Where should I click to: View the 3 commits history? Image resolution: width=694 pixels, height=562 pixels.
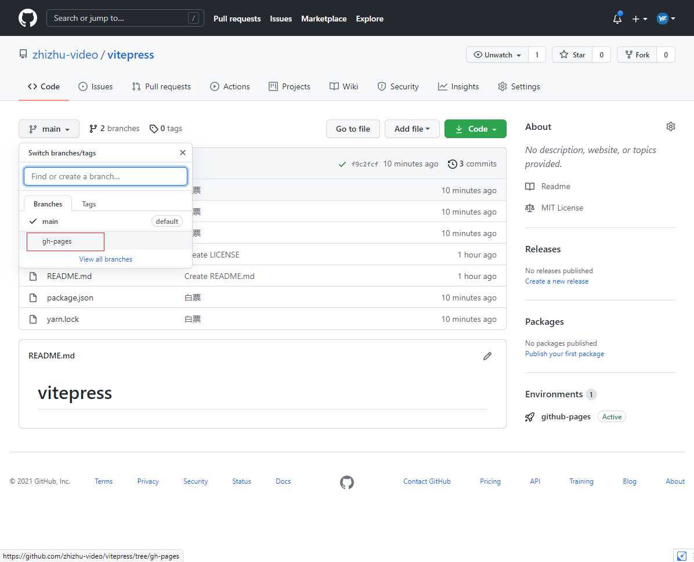(472, 164)
